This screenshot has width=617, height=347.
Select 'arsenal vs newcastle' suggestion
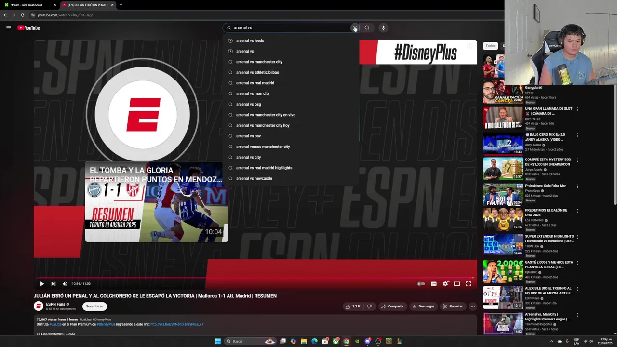tap(291, 178)
